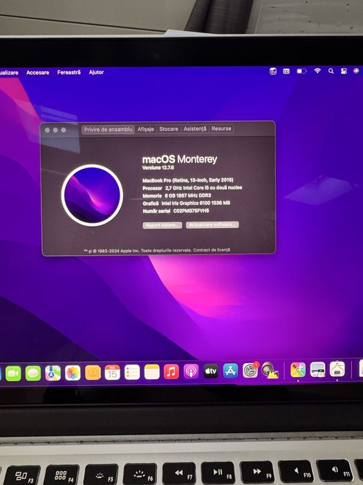Open FaceTime from the Dock

click(x=13, y=373)
